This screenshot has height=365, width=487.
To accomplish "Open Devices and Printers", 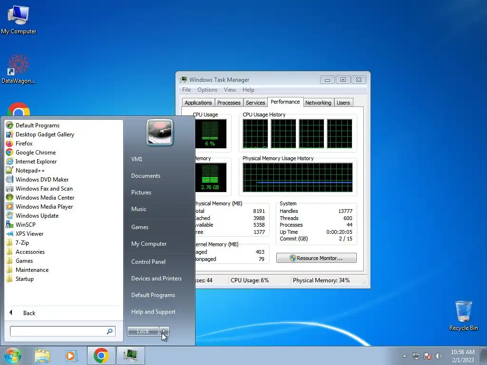I will click(156, 279).
